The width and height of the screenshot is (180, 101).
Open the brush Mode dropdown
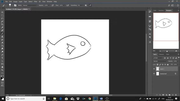coord(30,5)
